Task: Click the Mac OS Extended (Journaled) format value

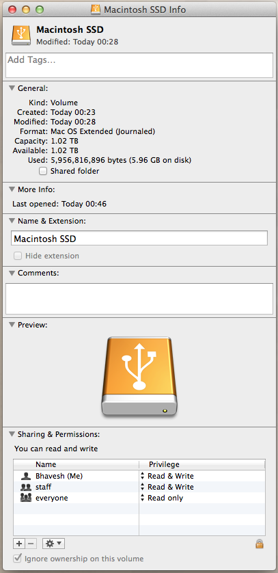Action: click(x=103, y=131)
